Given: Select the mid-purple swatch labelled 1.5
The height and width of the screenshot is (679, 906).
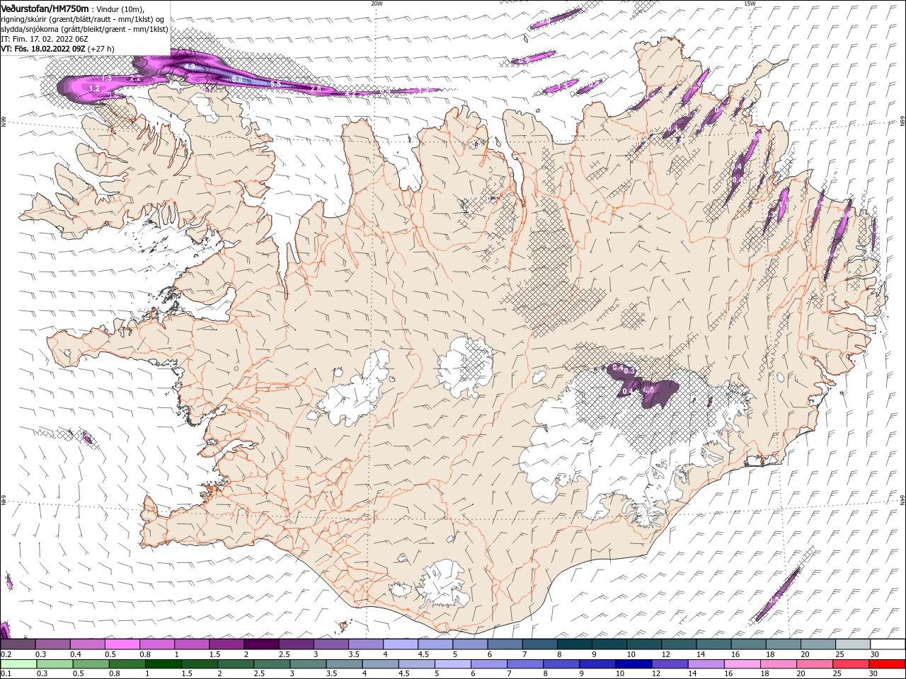Looking at the screenshot, I should click(x=226, y=644).
